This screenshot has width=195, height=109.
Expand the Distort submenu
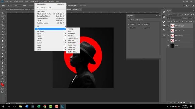[x=50, y=34]
